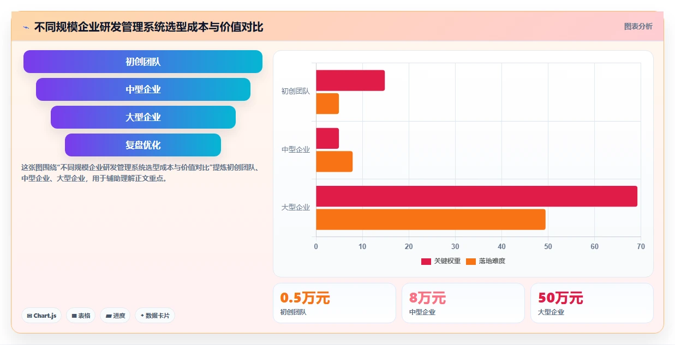This screenshot has width=675, height=345.
Task: Select the 初创团队 funnel stage
Action: click(143, 62)
